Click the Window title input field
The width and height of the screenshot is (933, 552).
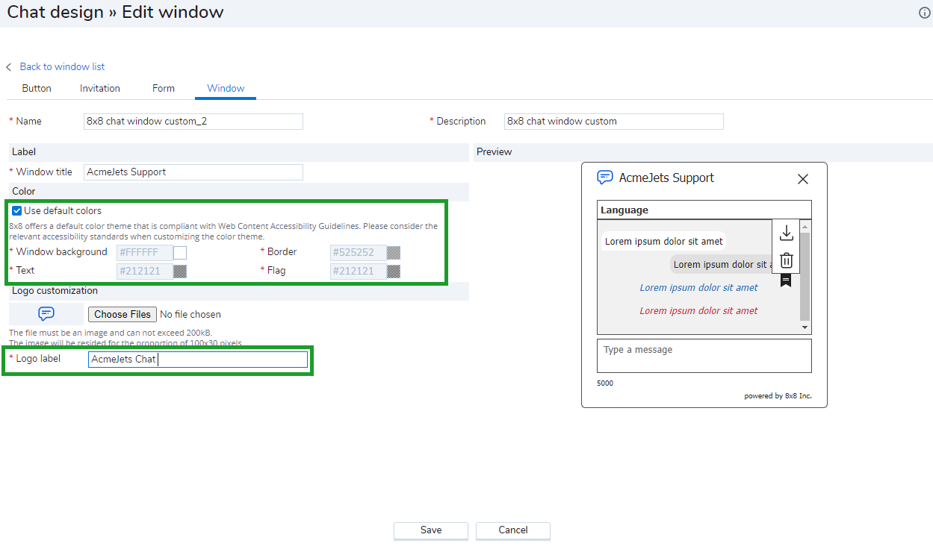[193, 172]
